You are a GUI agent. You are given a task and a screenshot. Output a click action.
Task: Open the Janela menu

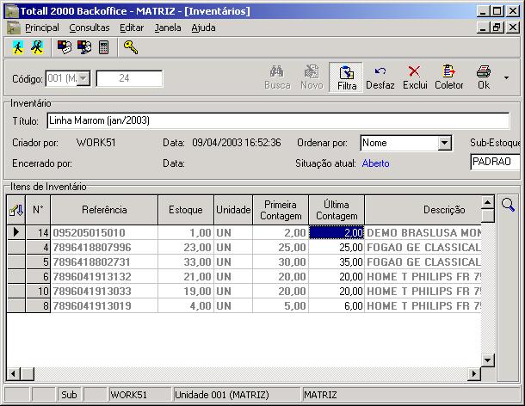coord(169,28)
